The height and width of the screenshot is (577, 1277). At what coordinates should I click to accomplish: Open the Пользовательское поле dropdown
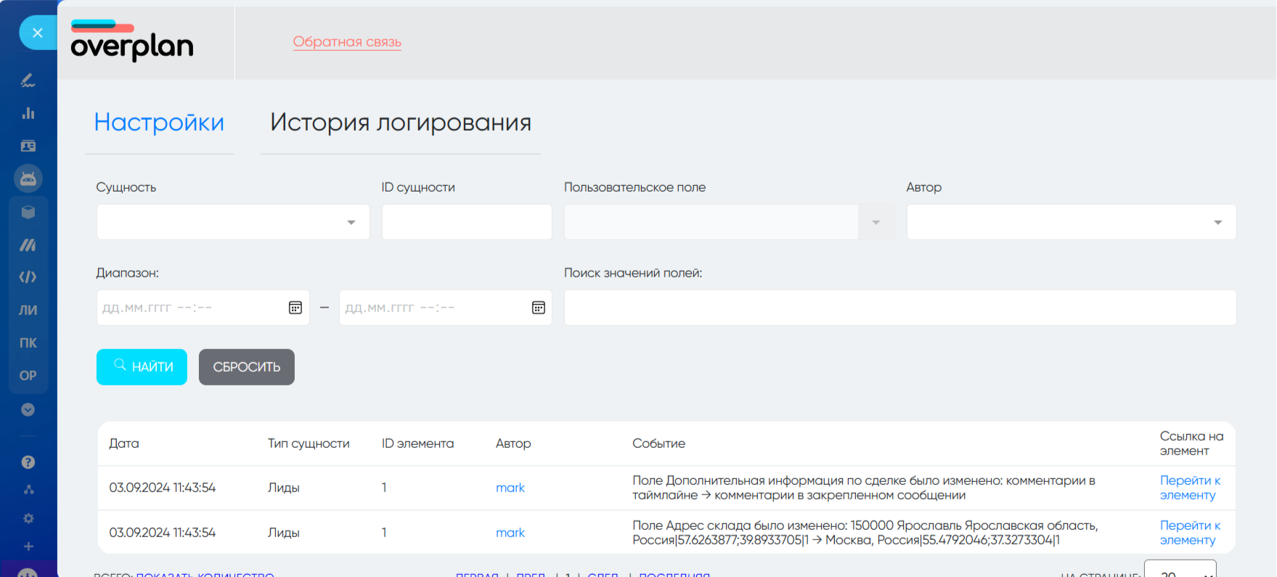tap(729, 222)
